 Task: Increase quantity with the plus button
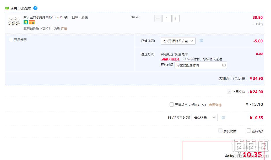[176, 18]
